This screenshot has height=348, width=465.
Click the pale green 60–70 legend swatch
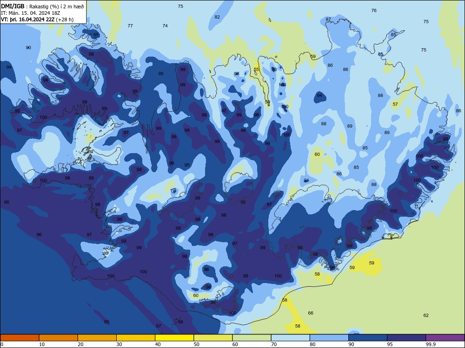coord(252,338)
